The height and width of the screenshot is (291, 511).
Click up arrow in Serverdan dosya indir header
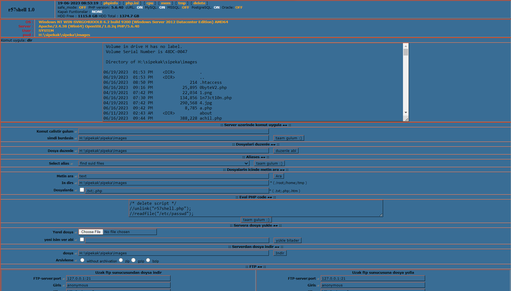pos(276,247)
